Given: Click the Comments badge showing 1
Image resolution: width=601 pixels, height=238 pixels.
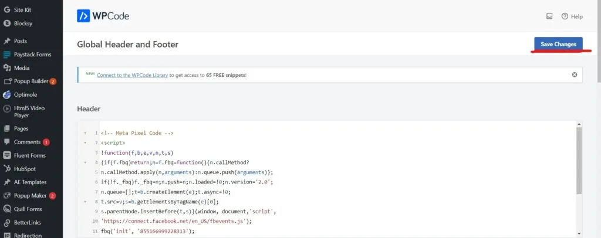Looking at the screenshot, I should [x=46, y=142].
